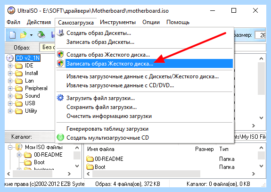Click the Мои ISO файлы tree icon
This screenshot has height=192, width=271.
pos(19,147)
